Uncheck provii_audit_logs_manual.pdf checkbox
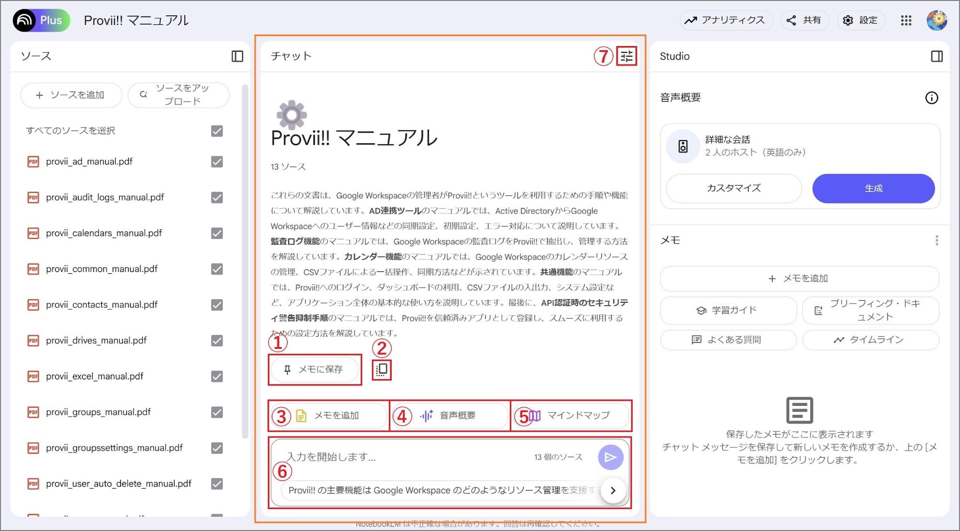The width and height of the screenshot is (960, 531). (217, 198)
